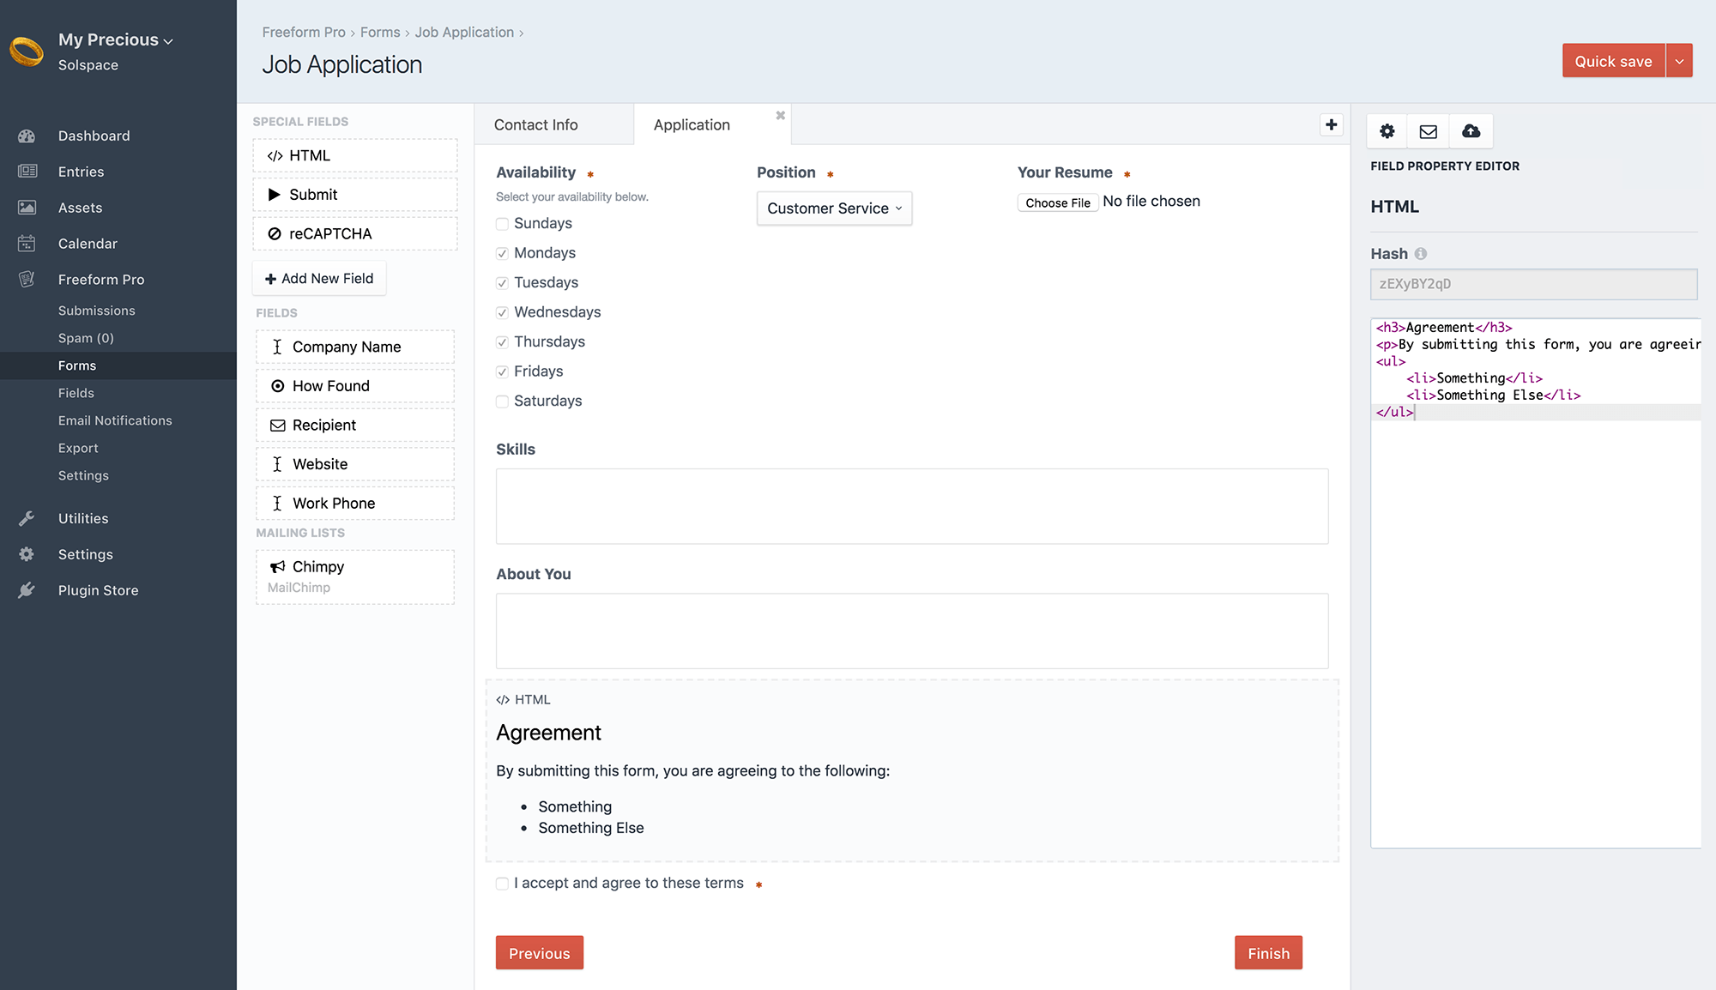Open the Customer Service position dropdown
Image resolution: width=1716 pixels, height=990 pixels.
click(833, 208)
